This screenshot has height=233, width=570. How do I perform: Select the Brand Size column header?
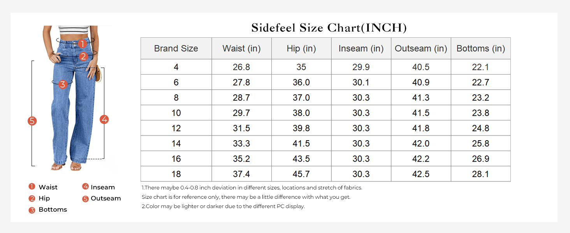click(176, 49)
